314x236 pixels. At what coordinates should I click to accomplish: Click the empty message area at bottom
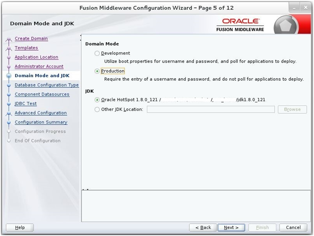[196, 206]
